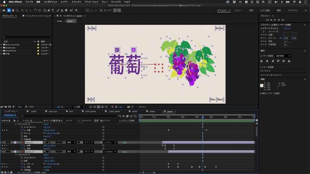Click the color swatch in 情報 panel
Image resolution: width=310 pixels, height=174 pixels.
coord(262,86)
